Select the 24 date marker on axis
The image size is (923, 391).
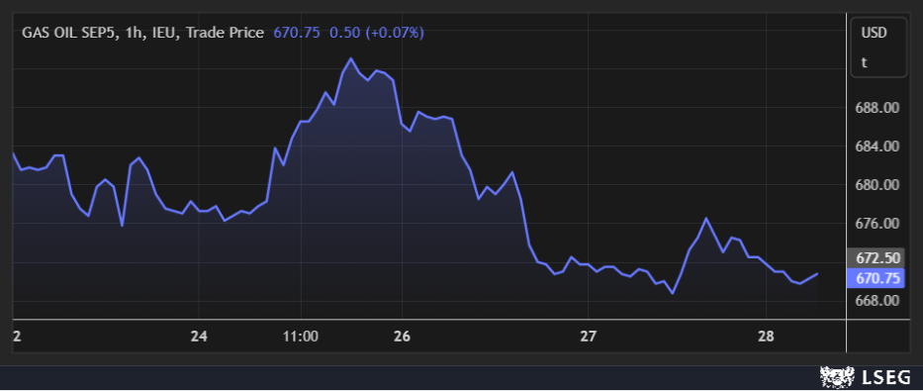pyautogui.click(x=200, y=337)
